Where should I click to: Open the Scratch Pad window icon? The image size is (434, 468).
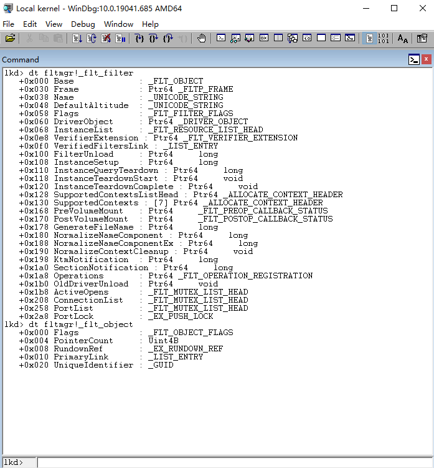tap(321, 38)
